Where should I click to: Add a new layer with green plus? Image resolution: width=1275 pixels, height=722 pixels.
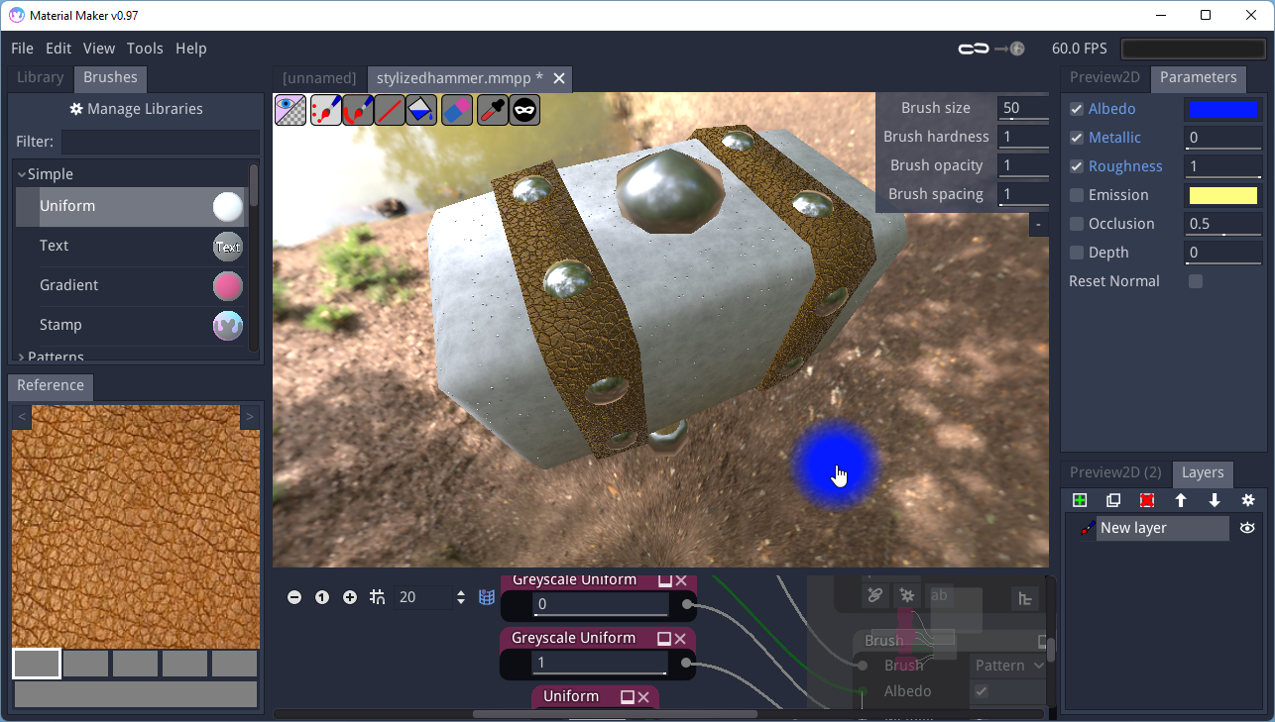tap(1080, 500)
